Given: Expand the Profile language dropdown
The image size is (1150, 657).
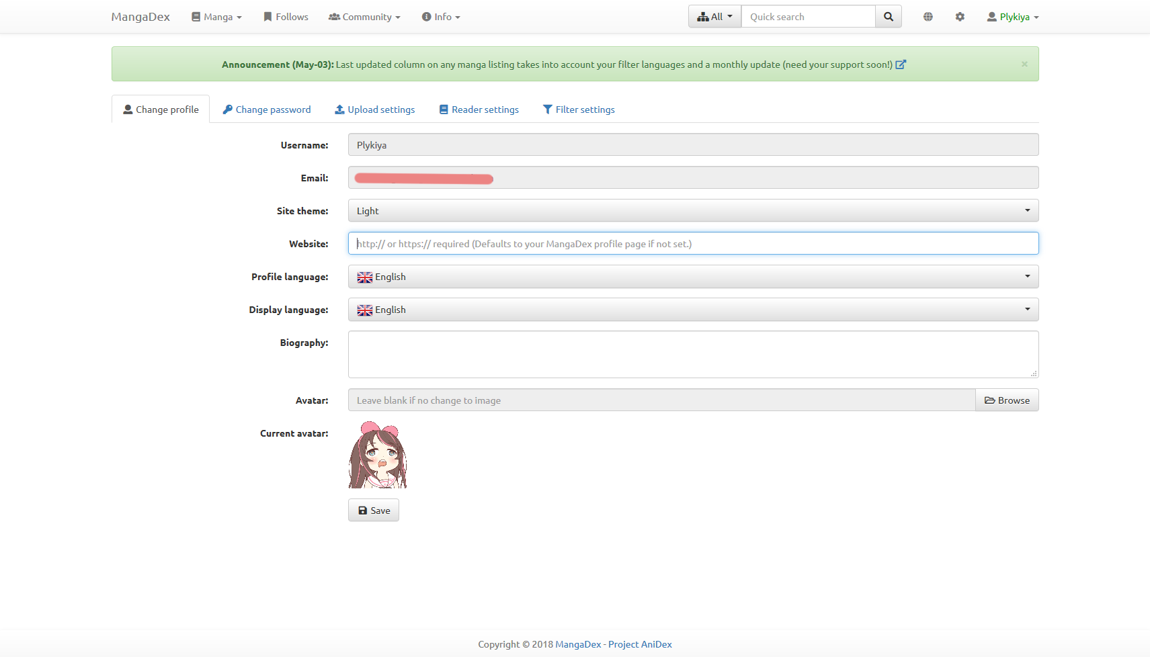Looking at the screenshot, I should tap(693, 277).
